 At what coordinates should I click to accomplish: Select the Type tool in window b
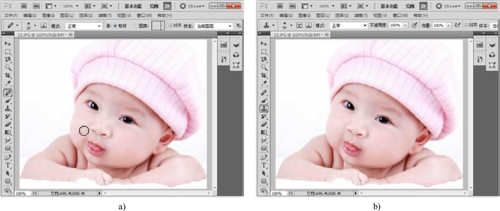point(264,165)
